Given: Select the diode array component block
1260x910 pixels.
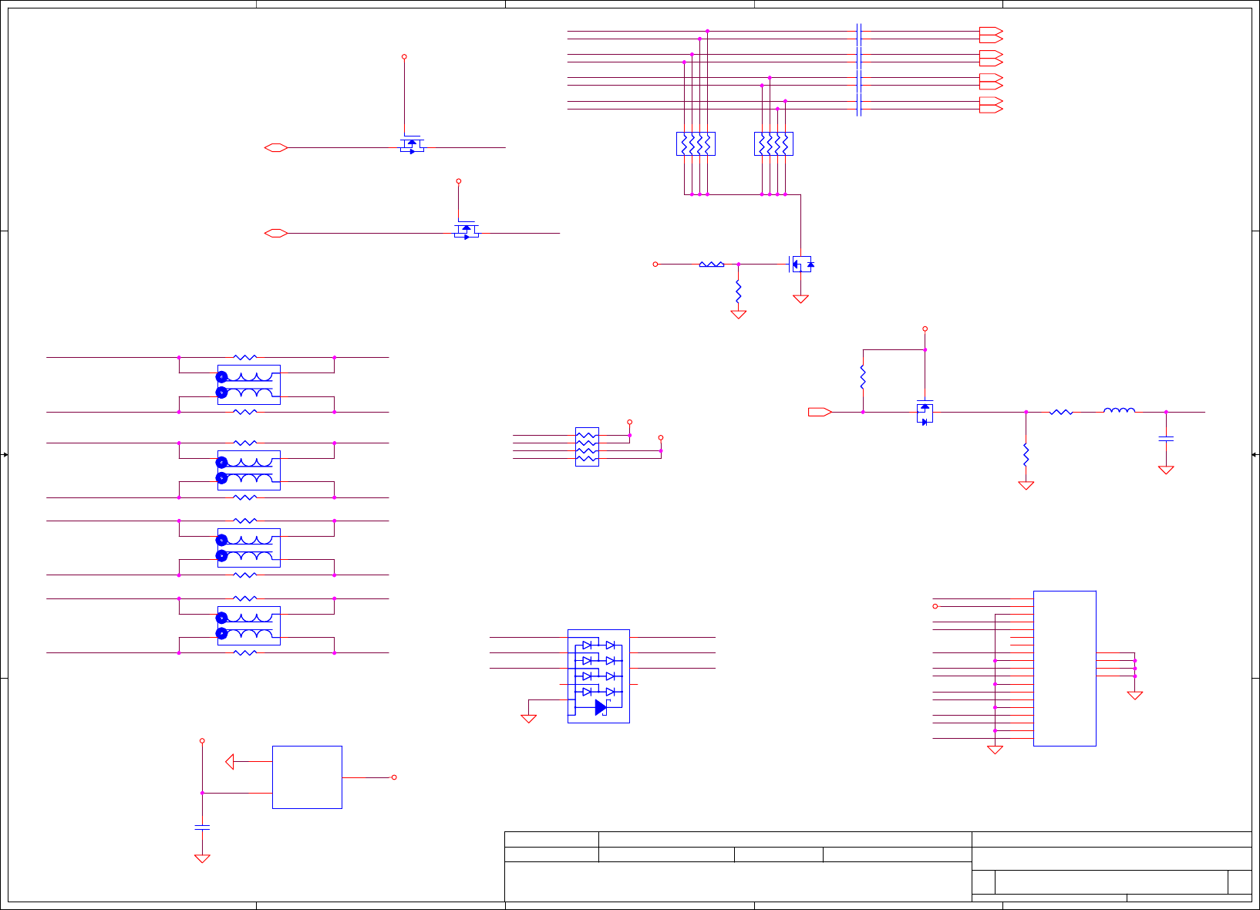Looking at the screenshot, I should click(598, 676).
